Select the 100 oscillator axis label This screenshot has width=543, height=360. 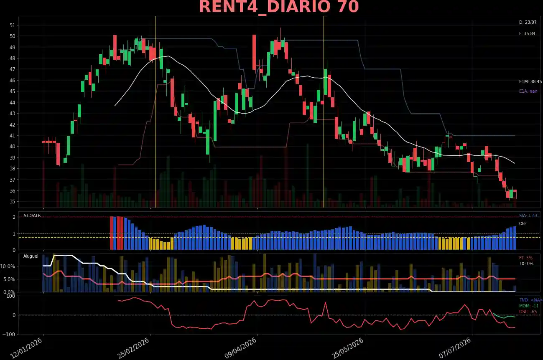click(x=11, y=296)
